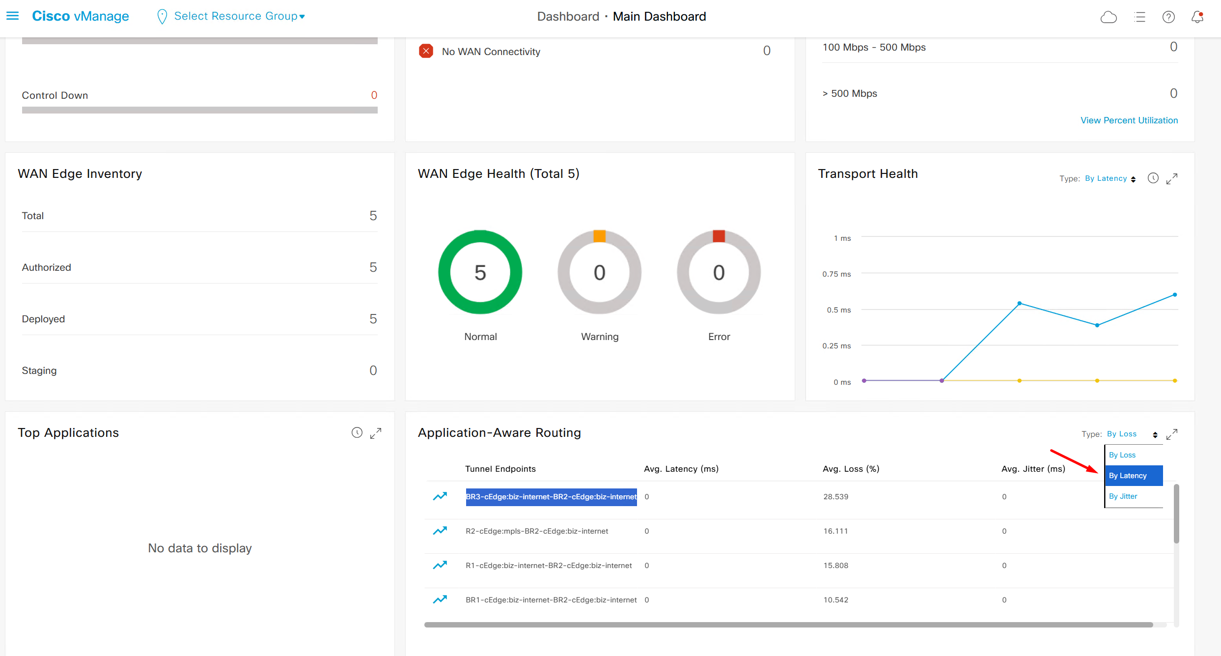Viewport: 1221px width, 656px height.
Task: Open the hamburger navigation menu
Action: click(x=12, y=16)
